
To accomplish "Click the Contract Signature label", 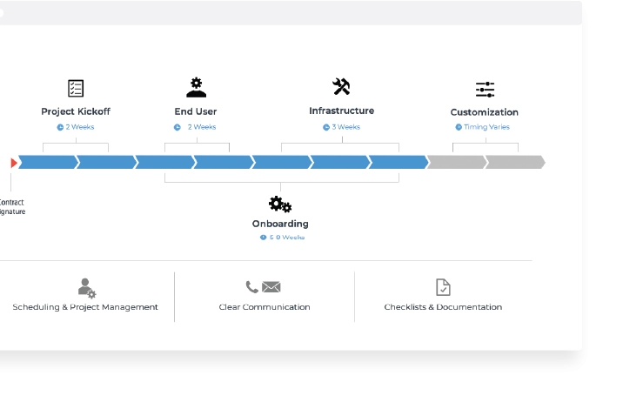I will click(12, 207).
